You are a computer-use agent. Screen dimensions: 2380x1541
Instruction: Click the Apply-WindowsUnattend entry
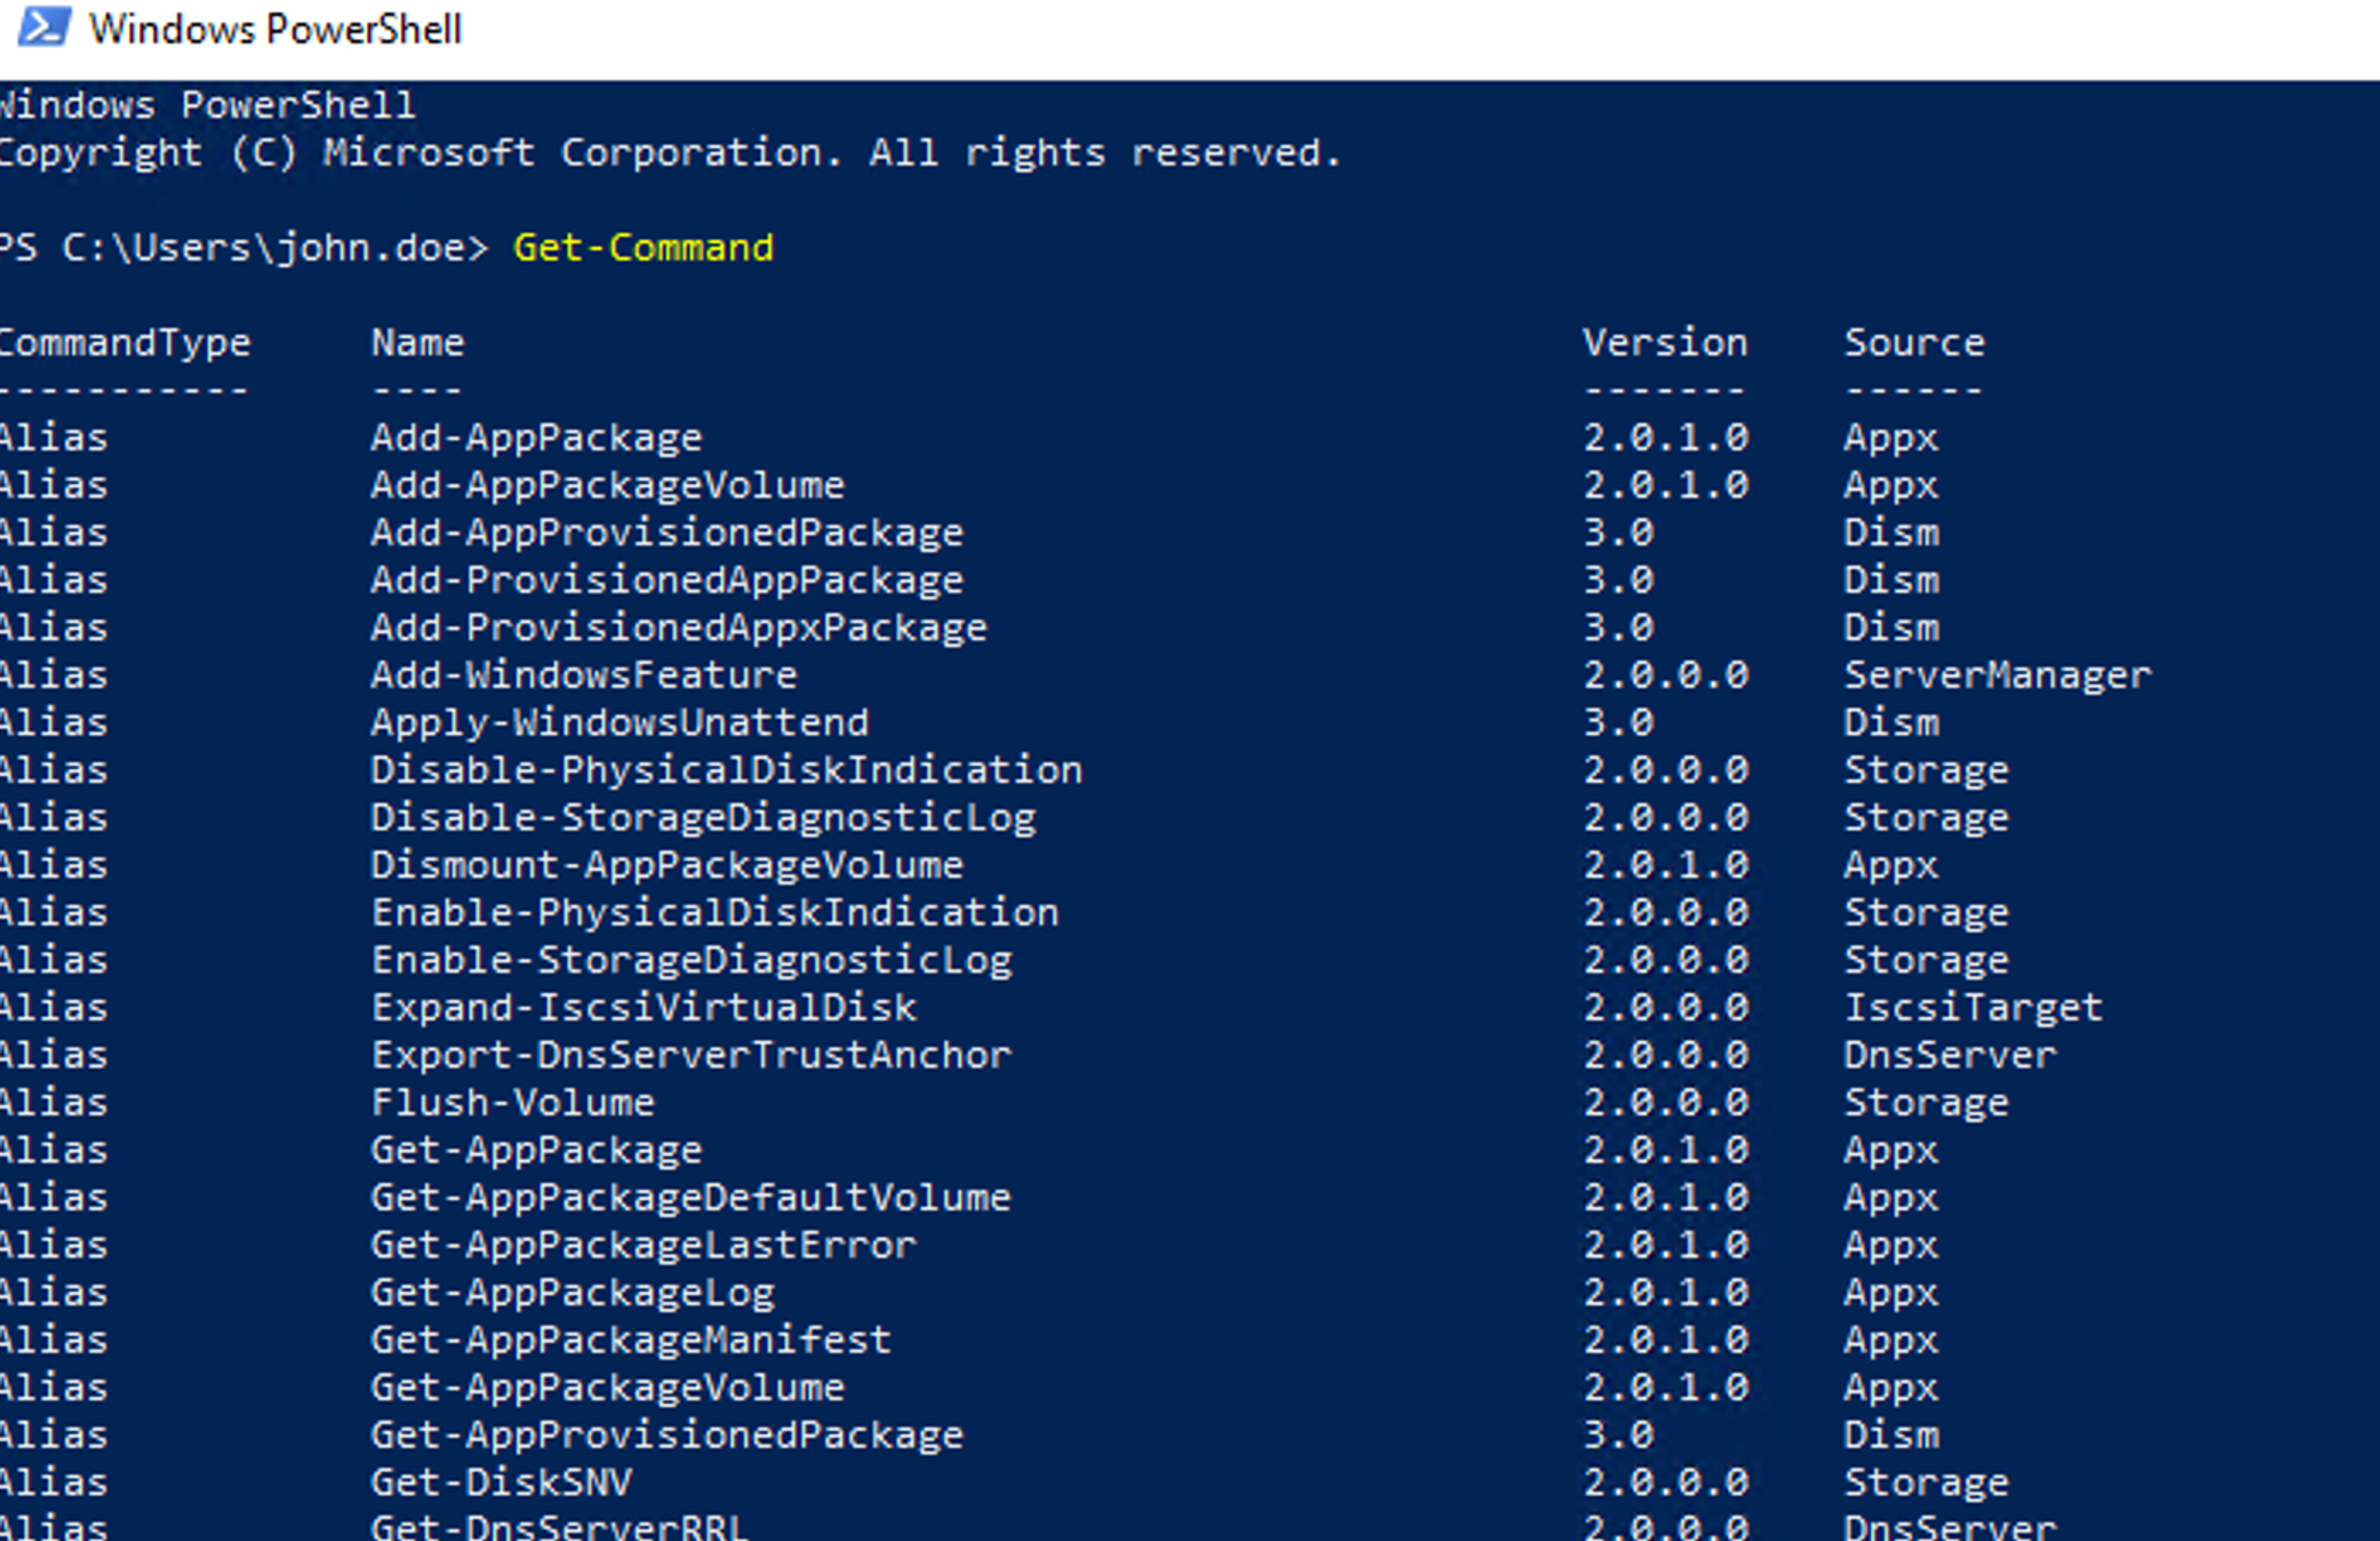619,723
